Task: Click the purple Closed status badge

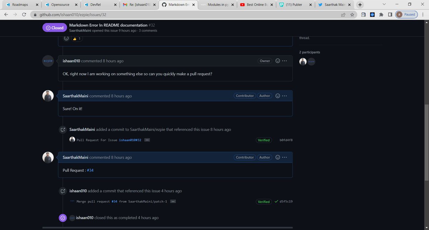Action: [54, 28]
